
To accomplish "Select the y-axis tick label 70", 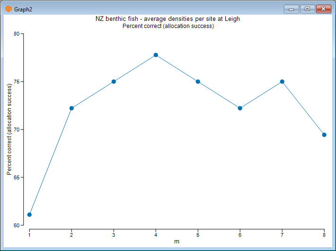I will [x=17, y=130].
